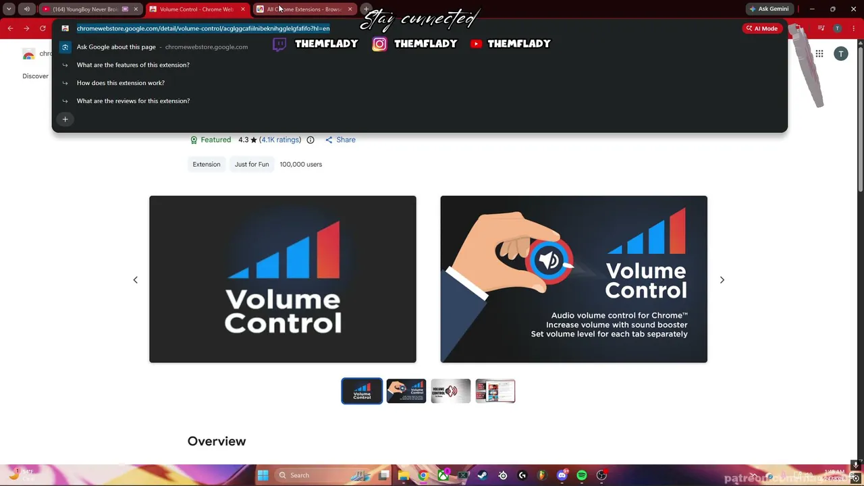Go forward with the browser forward arrow
Screen dimensions: 864x486
pos(26,28)
